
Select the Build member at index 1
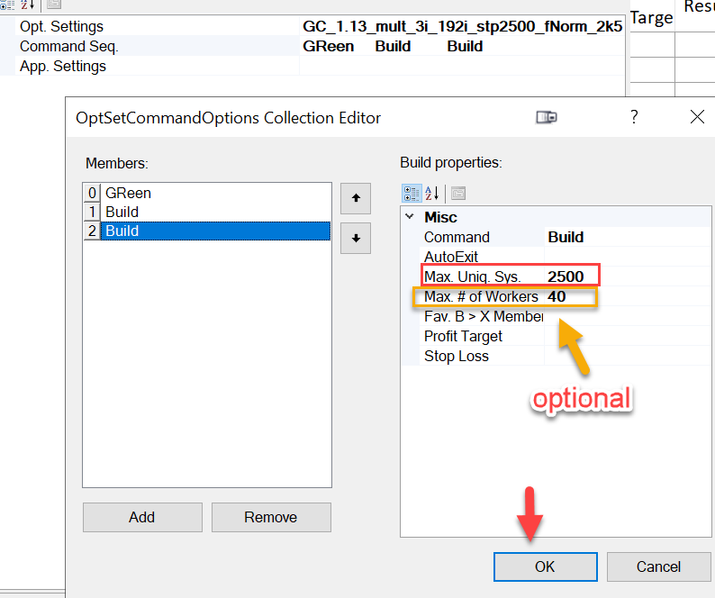(x=122, y=212)
